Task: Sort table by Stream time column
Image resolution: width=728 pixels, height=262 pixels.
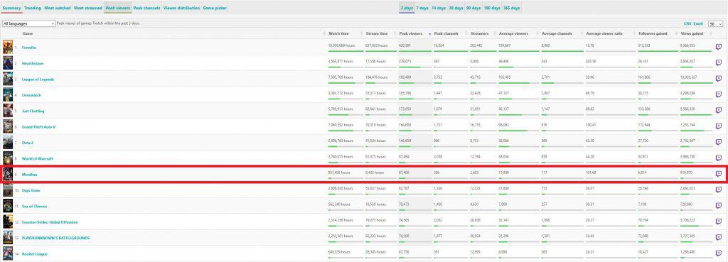Action: coord(377,33)
